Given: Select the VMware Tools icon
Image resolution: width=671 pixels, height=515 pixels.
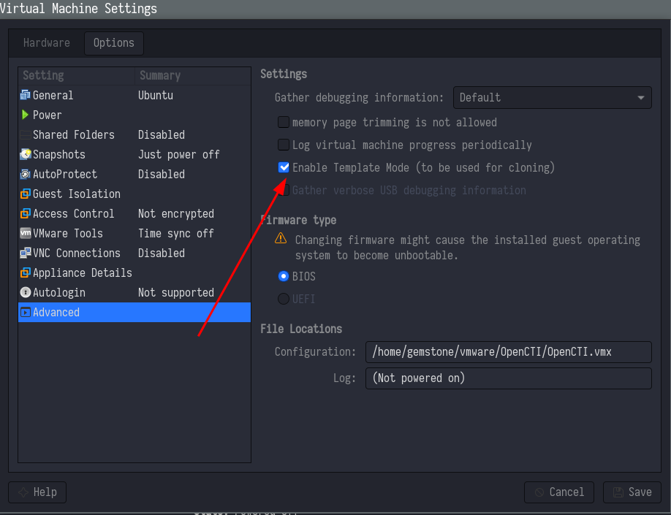Looking at the screenshot, I should tap(26, 233).
